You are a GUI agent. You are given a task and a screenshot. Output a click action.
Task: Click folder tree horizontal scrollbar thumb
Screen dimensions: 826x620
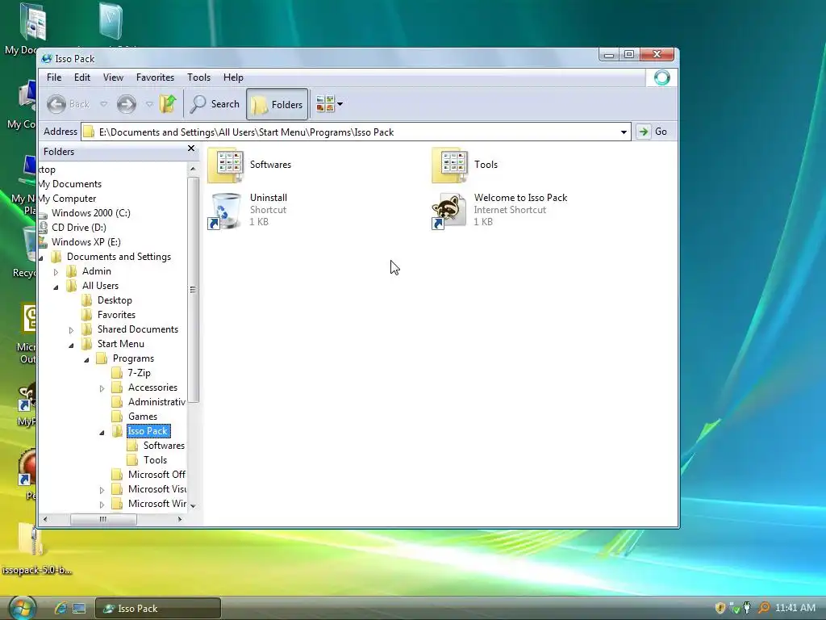click(x=103, y=519)
